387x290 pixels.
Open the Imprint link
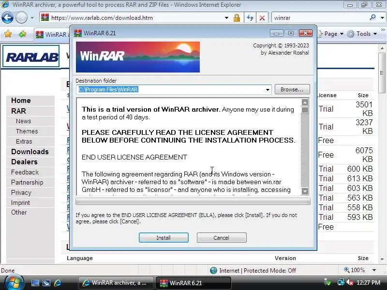(x=20, y=203)
